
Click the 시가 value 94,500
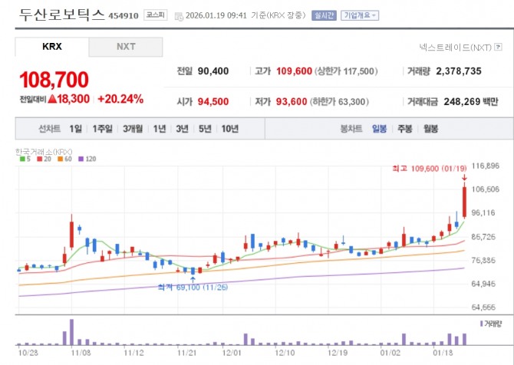click(x=213, y=101)
